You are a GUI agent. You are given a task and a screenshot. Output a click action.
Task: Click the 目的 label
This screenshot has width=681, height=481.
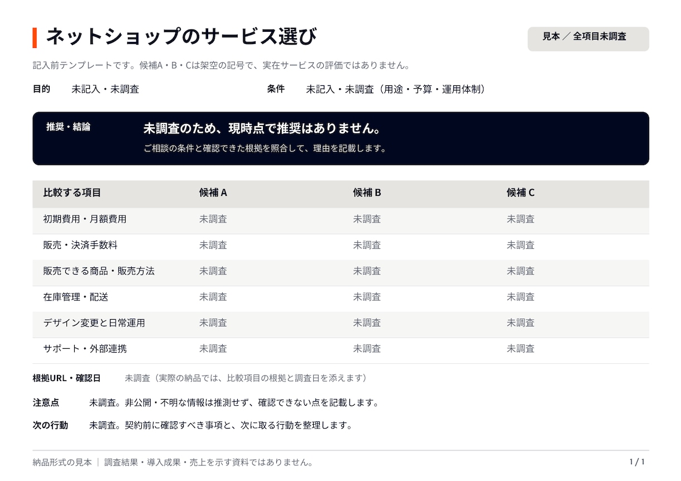click(x=41, y=89)
